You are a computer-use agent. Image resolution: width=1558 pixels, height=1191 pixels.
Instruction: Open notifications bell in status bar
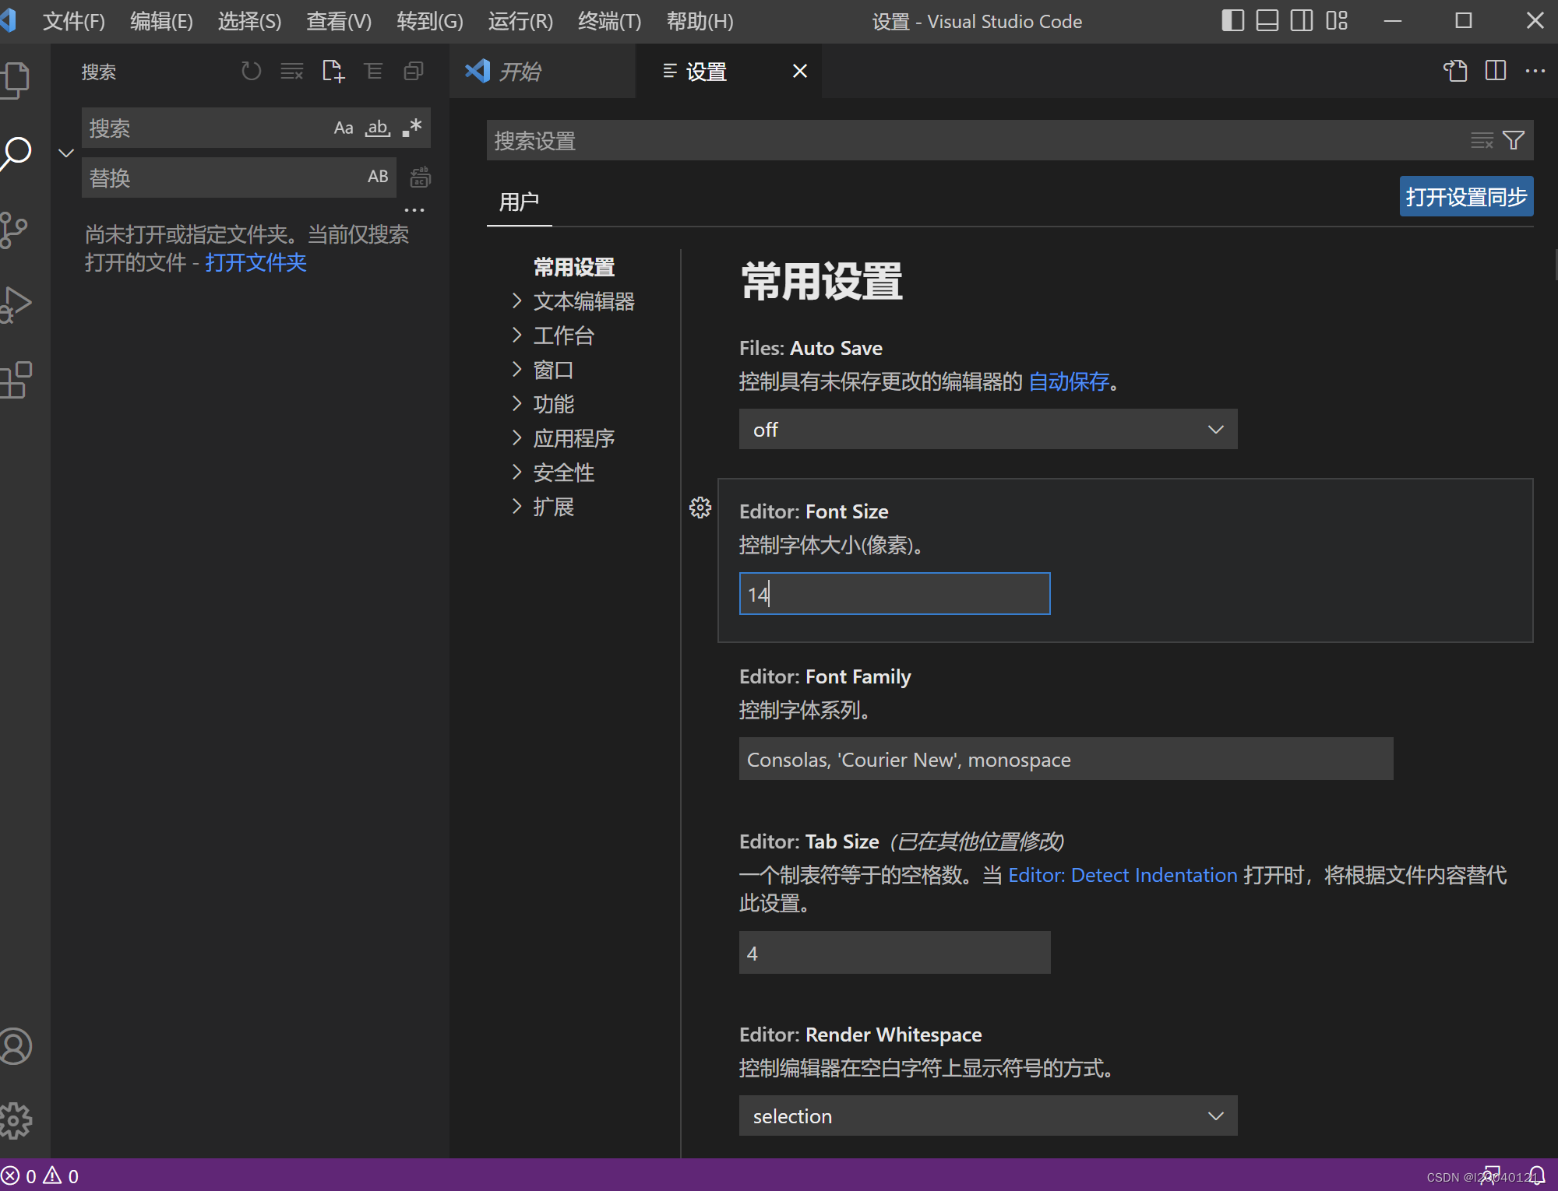pos(1537,1175)
